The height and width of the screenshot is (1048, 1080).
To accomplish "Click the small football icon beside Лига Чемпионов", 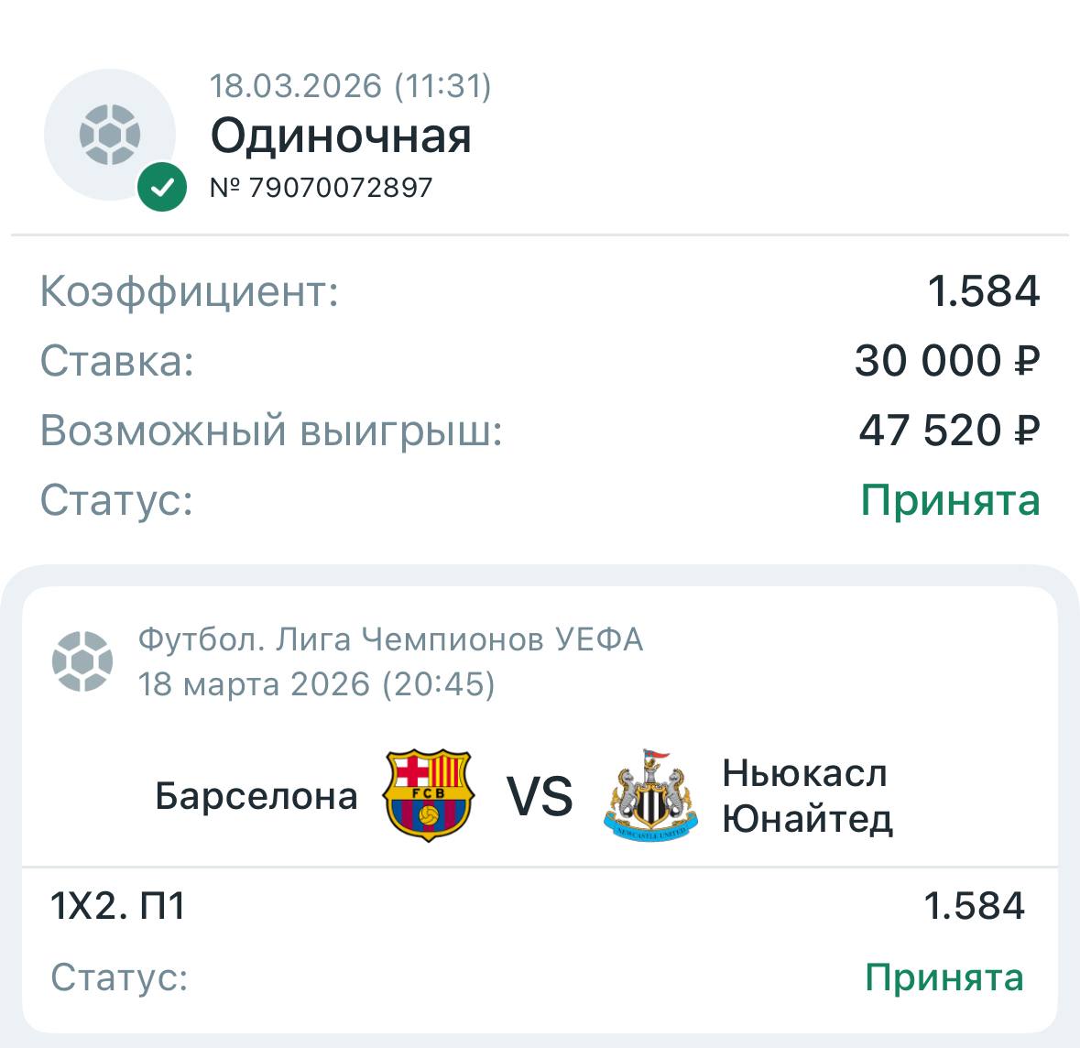I will [82, 660].
